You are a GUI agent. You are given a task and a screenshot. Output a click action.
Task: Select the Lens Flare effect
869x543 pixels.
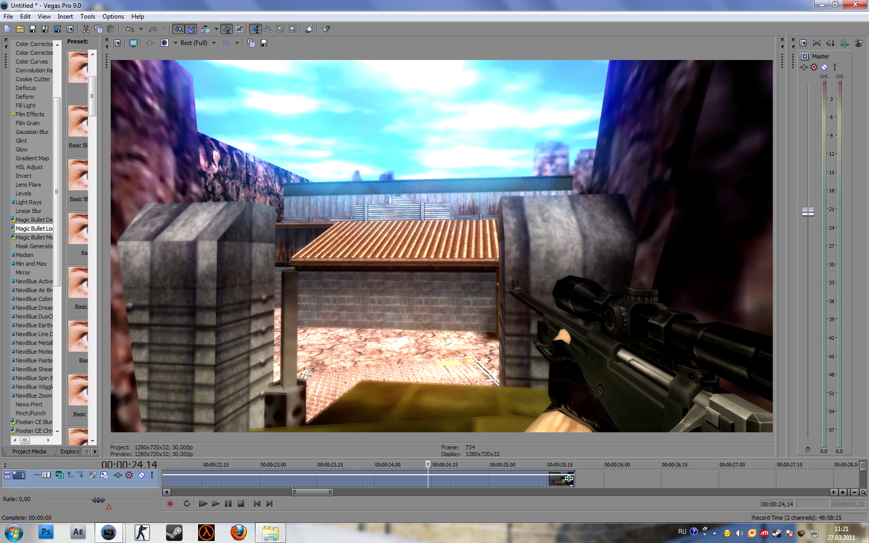(x=28, y=185)
